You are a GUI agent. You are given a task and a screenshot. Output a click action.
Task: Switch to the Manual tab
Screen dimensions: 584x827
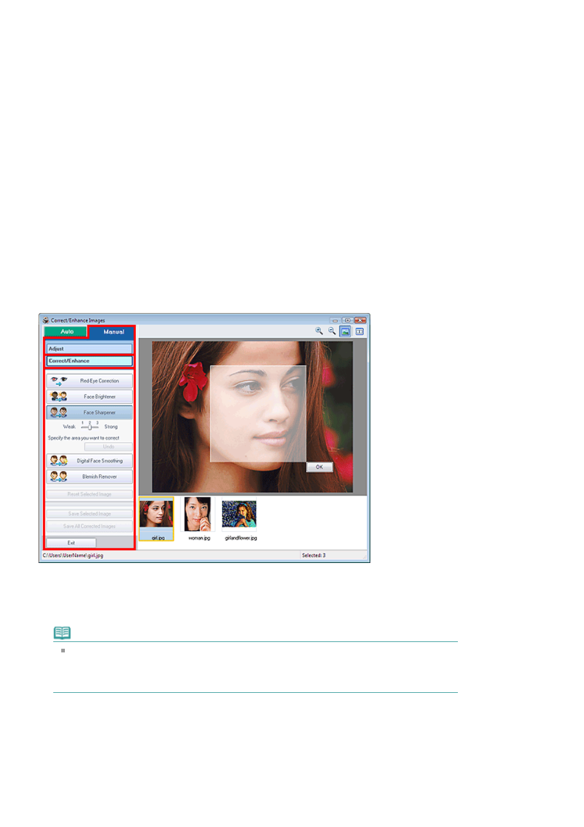[113, 331]
